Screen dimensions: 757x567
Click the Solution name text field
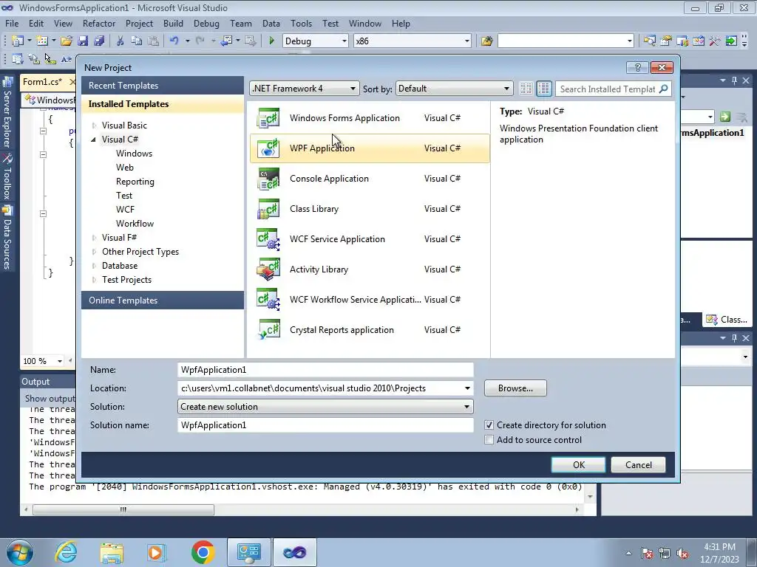pyautogui.click(x=325, y=425)
